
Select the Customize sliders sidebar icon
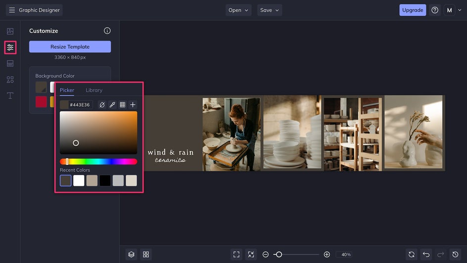[x=10, y=47]
